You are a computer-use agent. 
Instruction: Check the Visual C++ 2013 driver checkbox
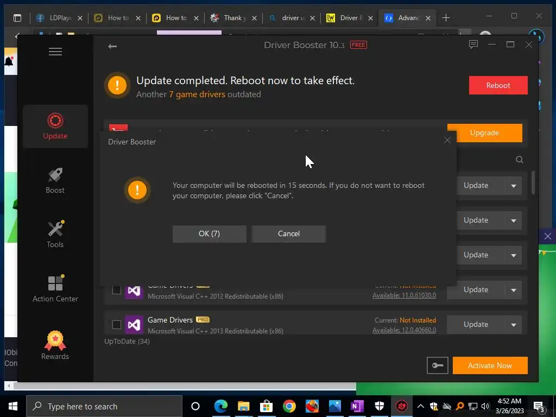(x=117, y=325)
